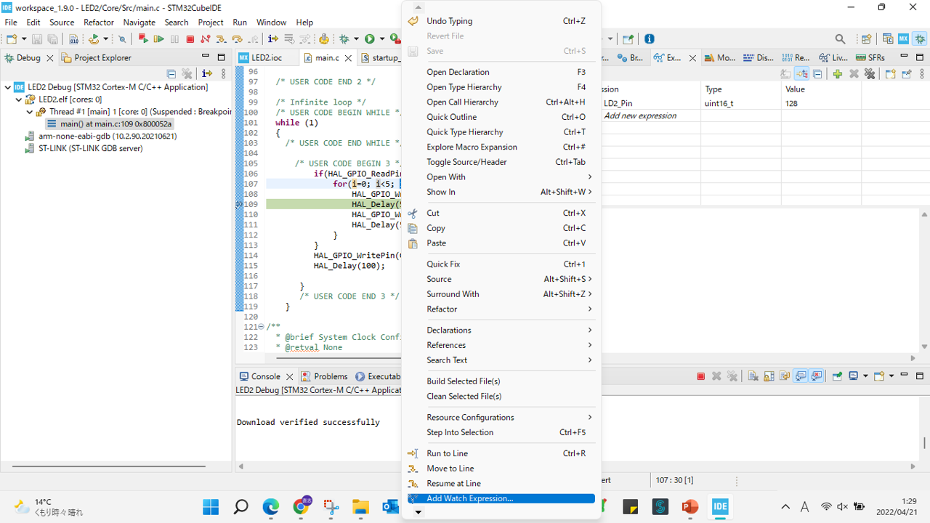
Task: Click the Step Over icon
Action: 237,39
